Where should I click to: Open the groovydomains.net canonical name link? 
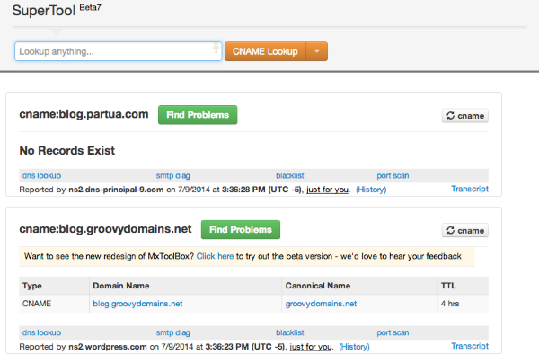[x=321, y=304]
